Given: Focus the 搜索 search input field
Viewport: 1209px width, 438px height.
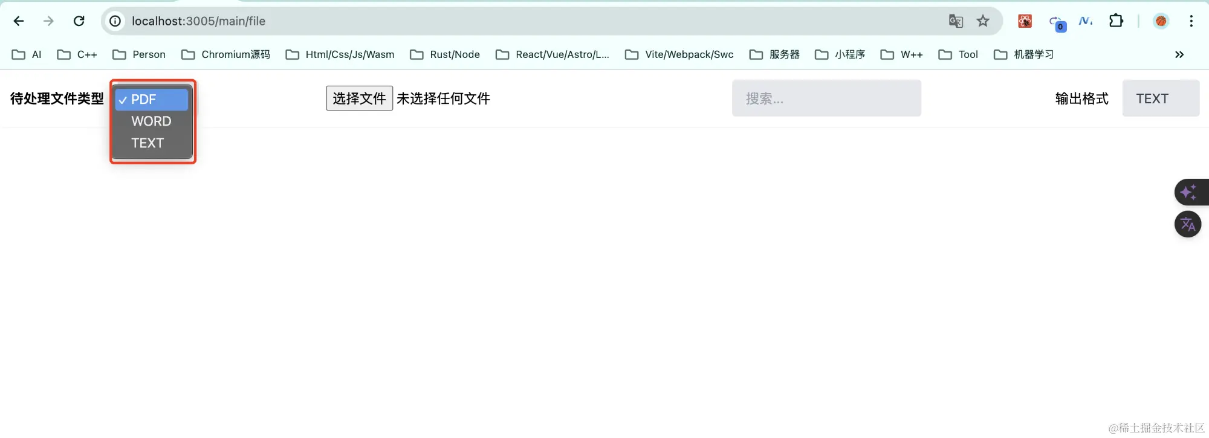Looking at the screenshot, I should click(826, 98).
